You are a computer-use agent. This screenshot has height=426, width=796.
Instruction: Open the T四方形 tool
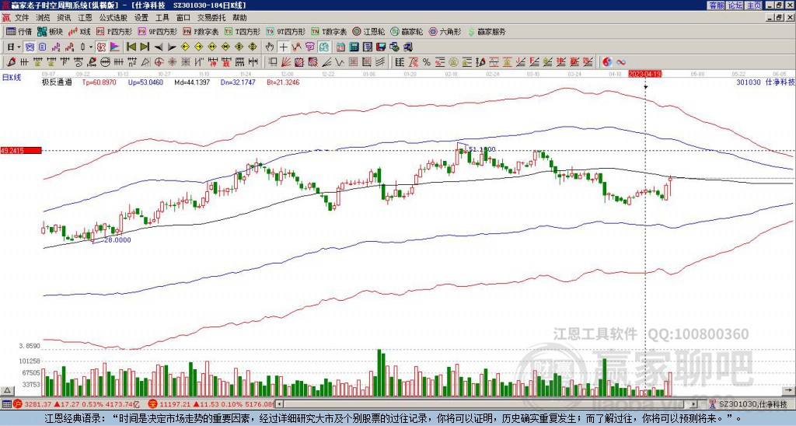point(242,31)
